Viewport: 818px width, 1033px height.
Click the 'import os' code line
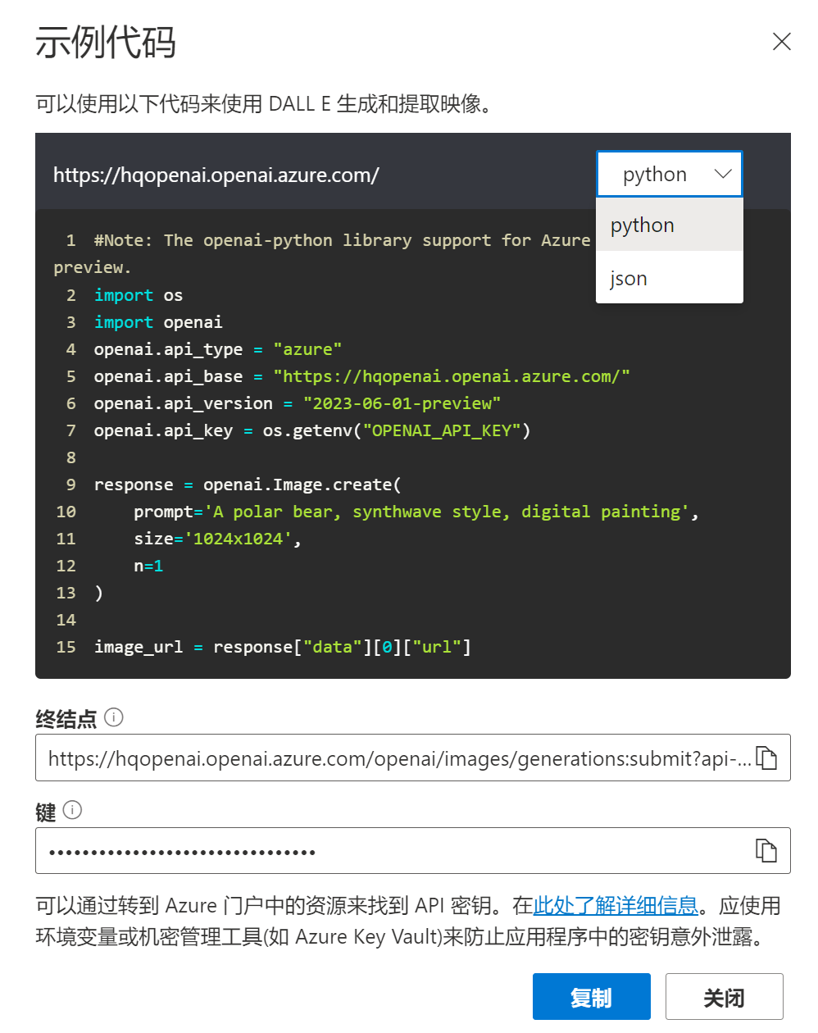[138, 295]
